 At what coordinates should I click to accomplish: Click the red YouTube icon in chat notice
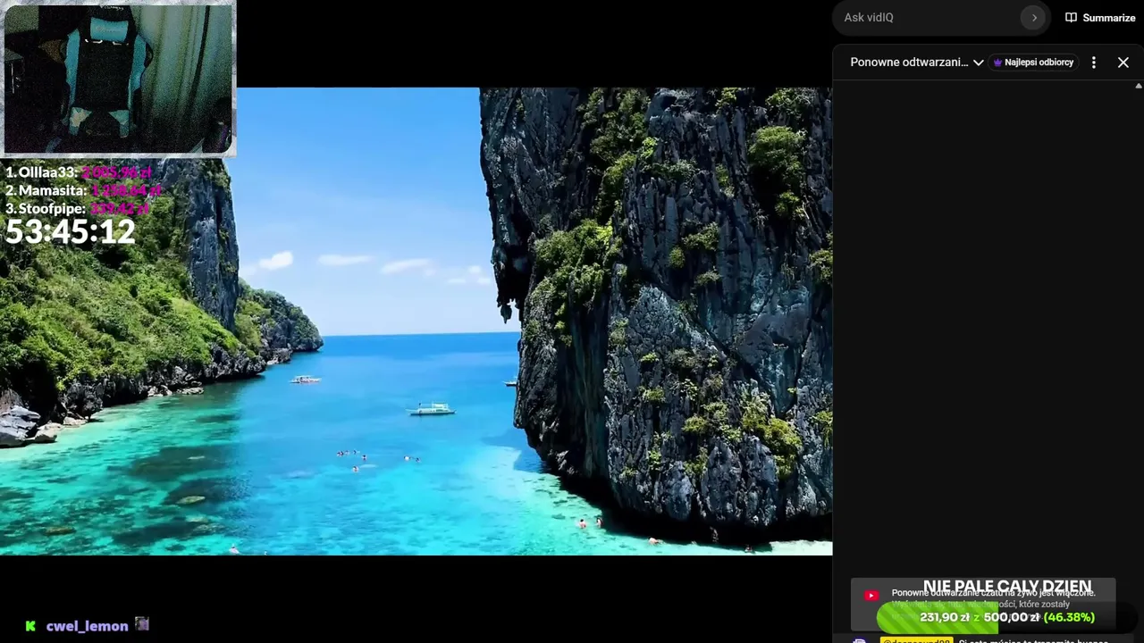pyautogui.click(x=871, y=596)
